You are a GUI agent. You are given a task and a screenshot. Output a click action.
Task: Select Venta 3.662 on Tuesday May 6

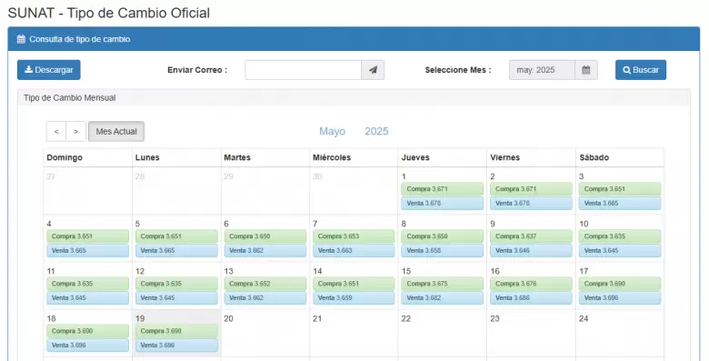265,251
